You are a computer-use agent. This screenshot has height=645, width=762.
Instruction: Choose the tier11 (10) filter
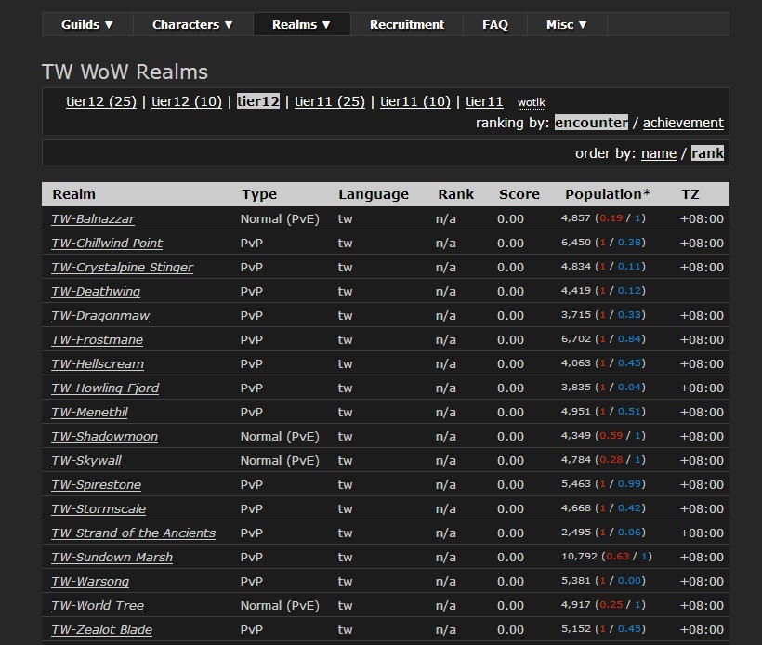coord(415,101)
